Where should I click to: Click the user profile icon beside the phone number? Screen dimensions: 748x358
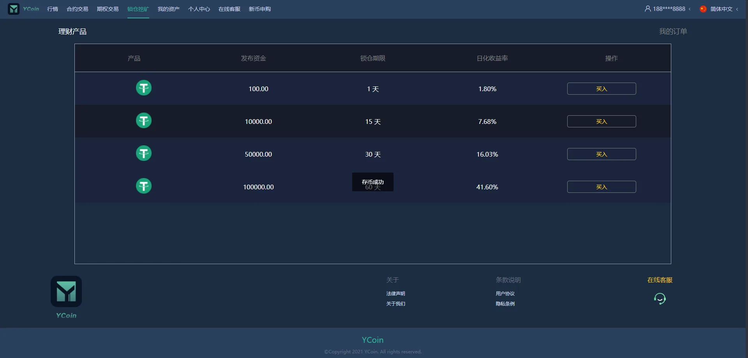(647, 9)
